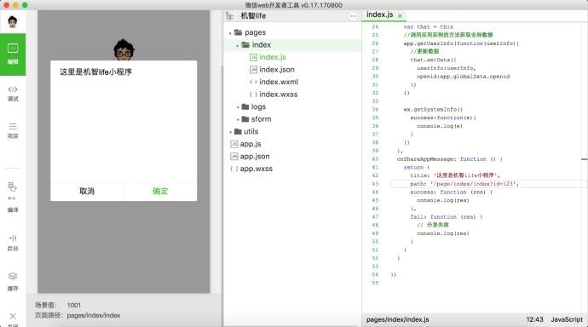
Task: Open index.wxss in the file tree
Action: click(279, 95)
